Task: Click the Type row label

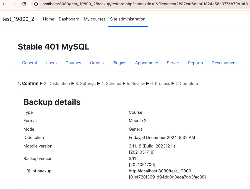Action: point(28,112)
